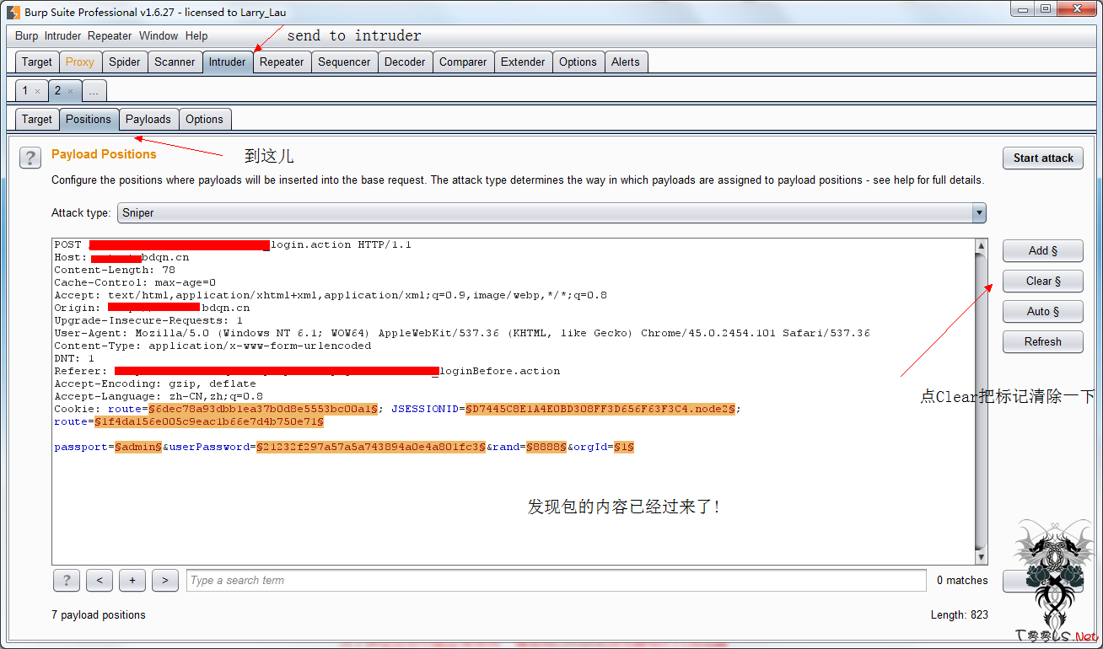Image resolution: width=1103 pixels, height=649 pixels.
Task: Open the Payloads sub-tab
Action: tap(148, 119)
